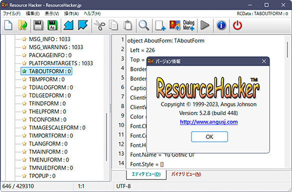Select THELPFORM : 0 item
This screenshot has width=292, height=192.
[47, 112]
